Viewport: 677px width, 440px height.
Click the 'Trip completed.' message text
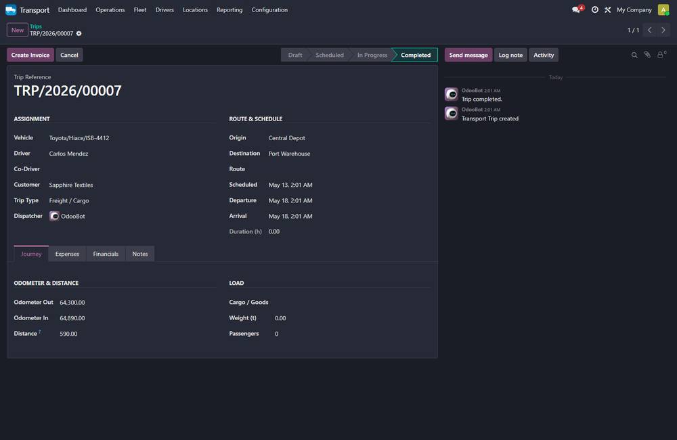[x=482, y=100]
